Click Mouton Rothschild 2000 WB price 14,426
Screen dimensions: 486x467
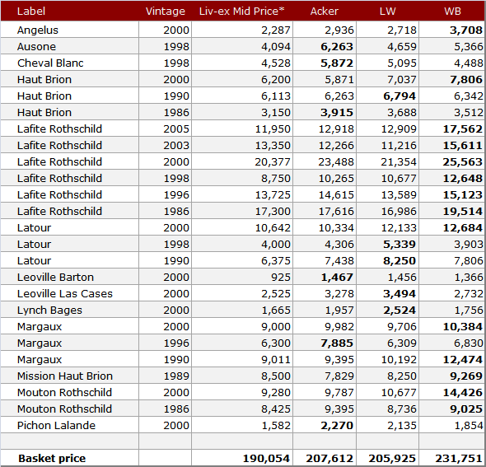[x=462, y=392]
